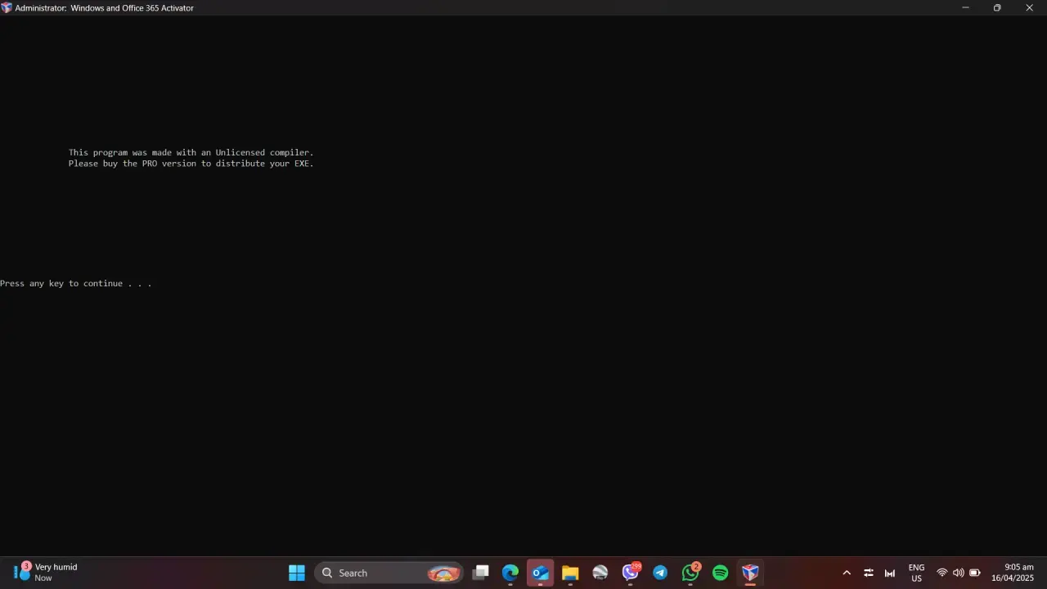Screen dimensions: 1047x589
Task: Open quick settings via the network, volume, battery group
Action: tap(959, 573)
